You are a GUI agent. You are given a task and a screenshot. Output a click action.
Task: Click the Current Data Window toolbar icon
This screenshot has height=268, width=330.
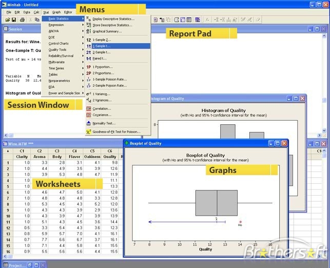click(x=183, y=20)
